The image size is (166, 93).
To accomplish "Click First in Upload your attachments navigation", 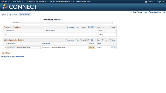I will [x=99, y=40].
